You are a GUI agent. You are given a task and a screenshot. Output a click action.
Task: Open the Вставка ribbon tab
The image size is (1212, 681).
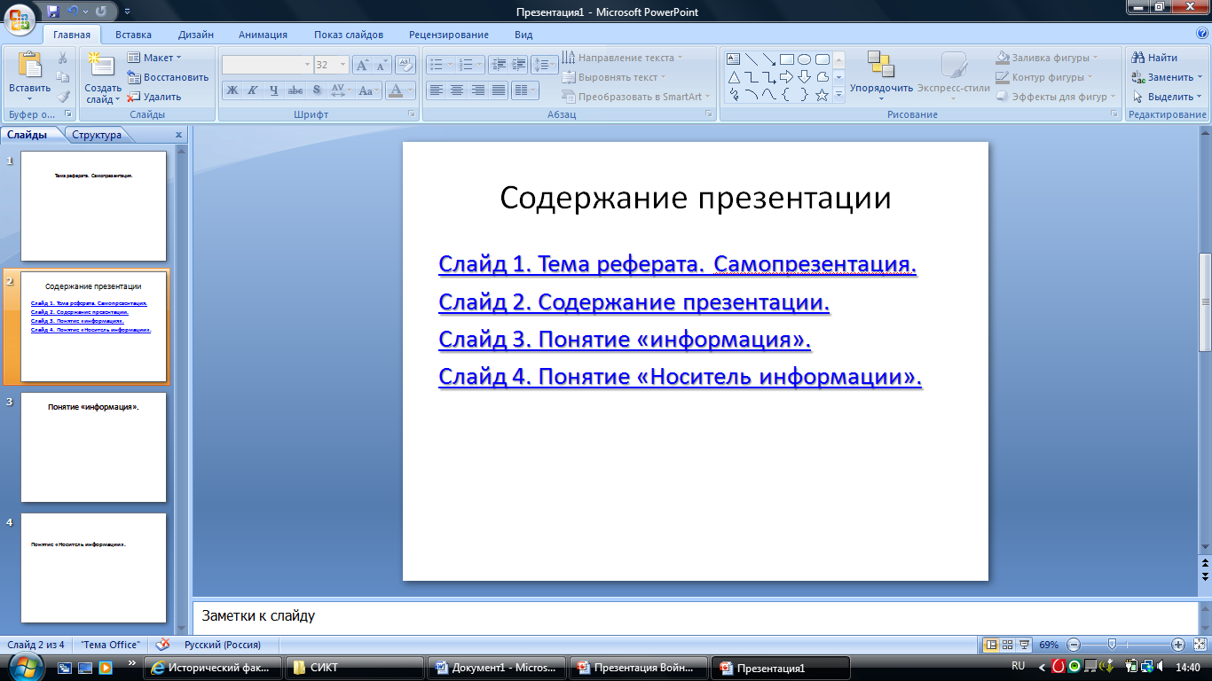(133, 35)
